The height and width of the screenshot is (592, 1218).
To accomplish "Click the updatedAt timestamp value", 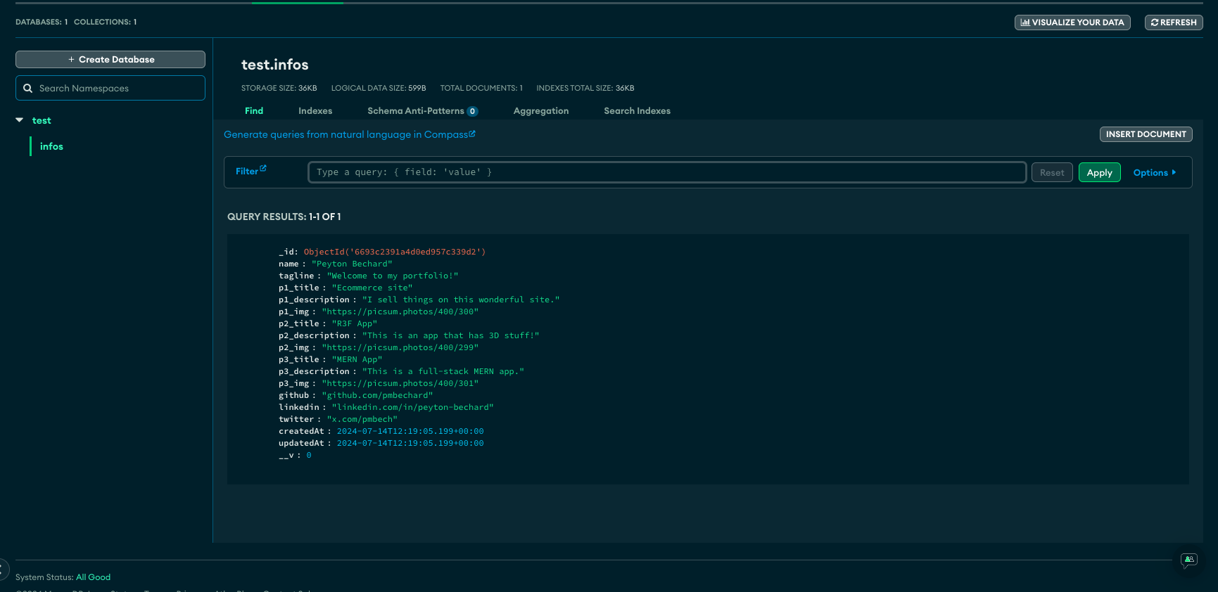I will [410, 443].
